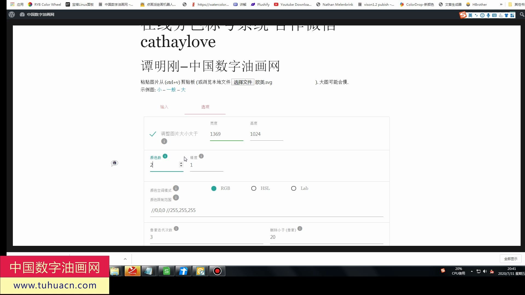Open Sogou emoji smiley panel
The height and width of the screenshot is (295, 525).
pyautogui.click(x=482, y=15)
